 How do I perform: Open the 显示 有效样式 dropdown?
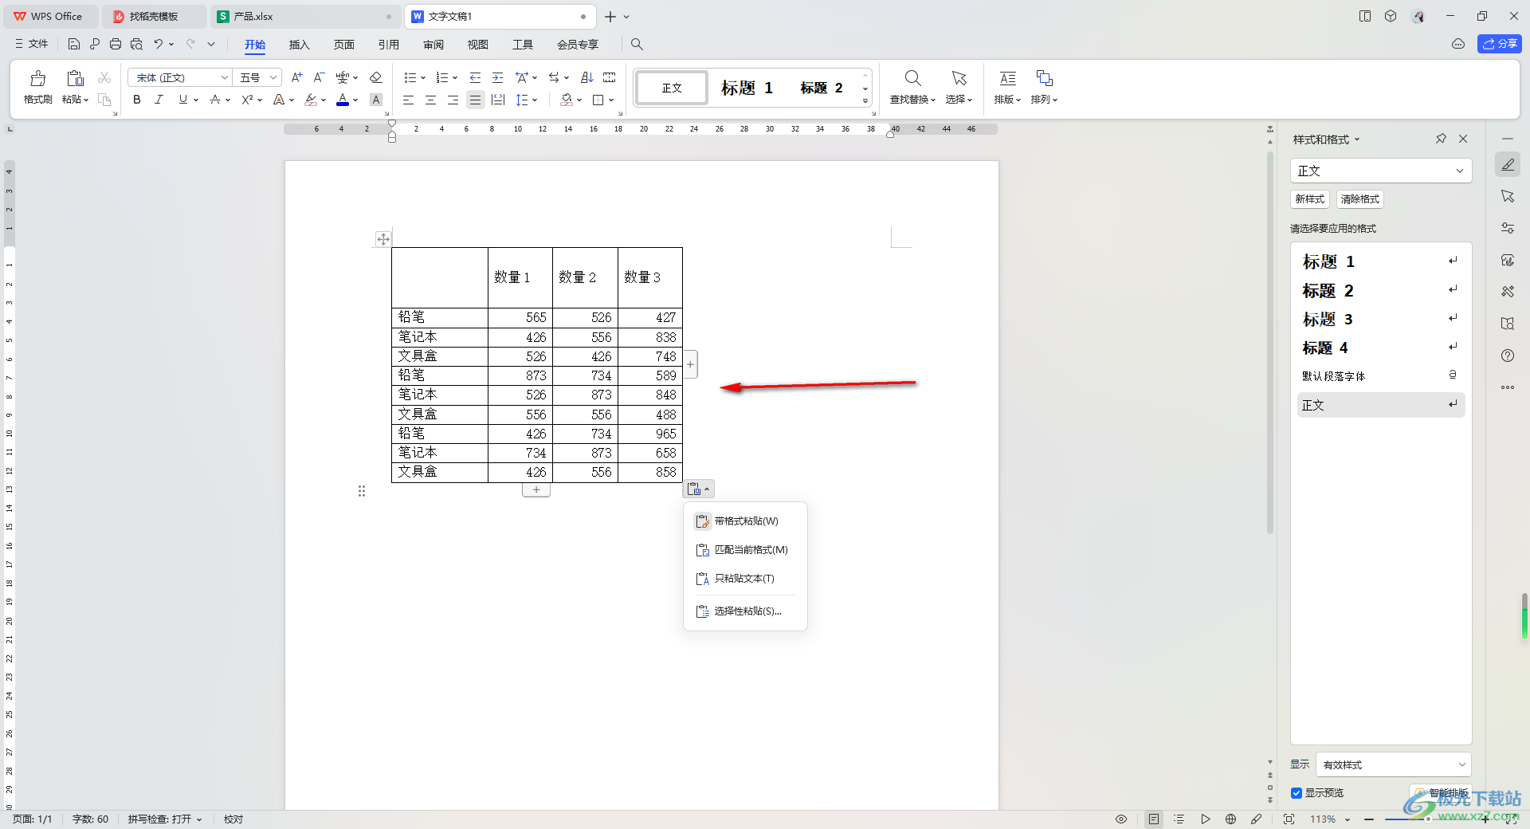pyautogui.click(x=1393, y=764)
